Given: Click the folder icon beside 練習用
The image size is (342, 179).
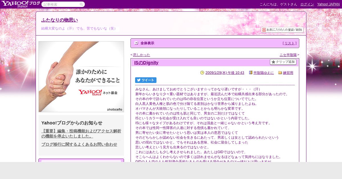Looking at the screenshot, I should (x=280, y=73).
